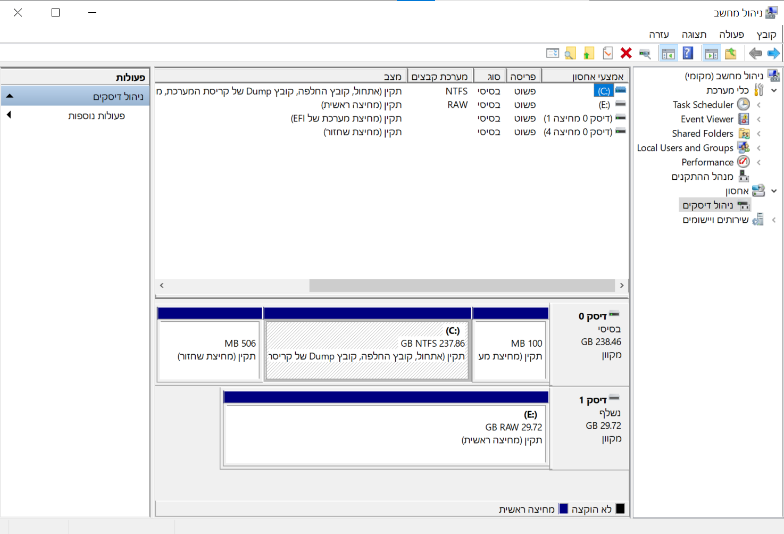Select the 506 MB recovery partition block
The height and width of the screenshot is (534, 784).
click(210, 345)
